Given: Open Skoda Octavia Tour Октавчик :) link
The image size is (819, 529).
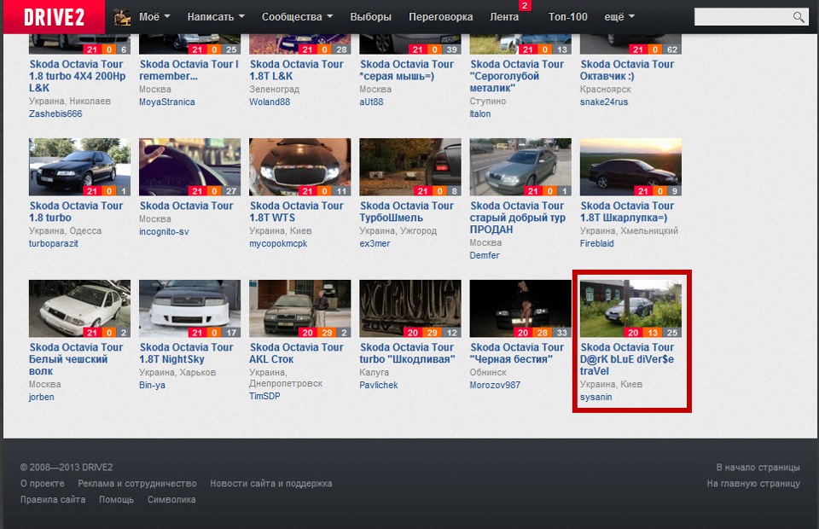Looking at the screenshot, I should 627,70.
